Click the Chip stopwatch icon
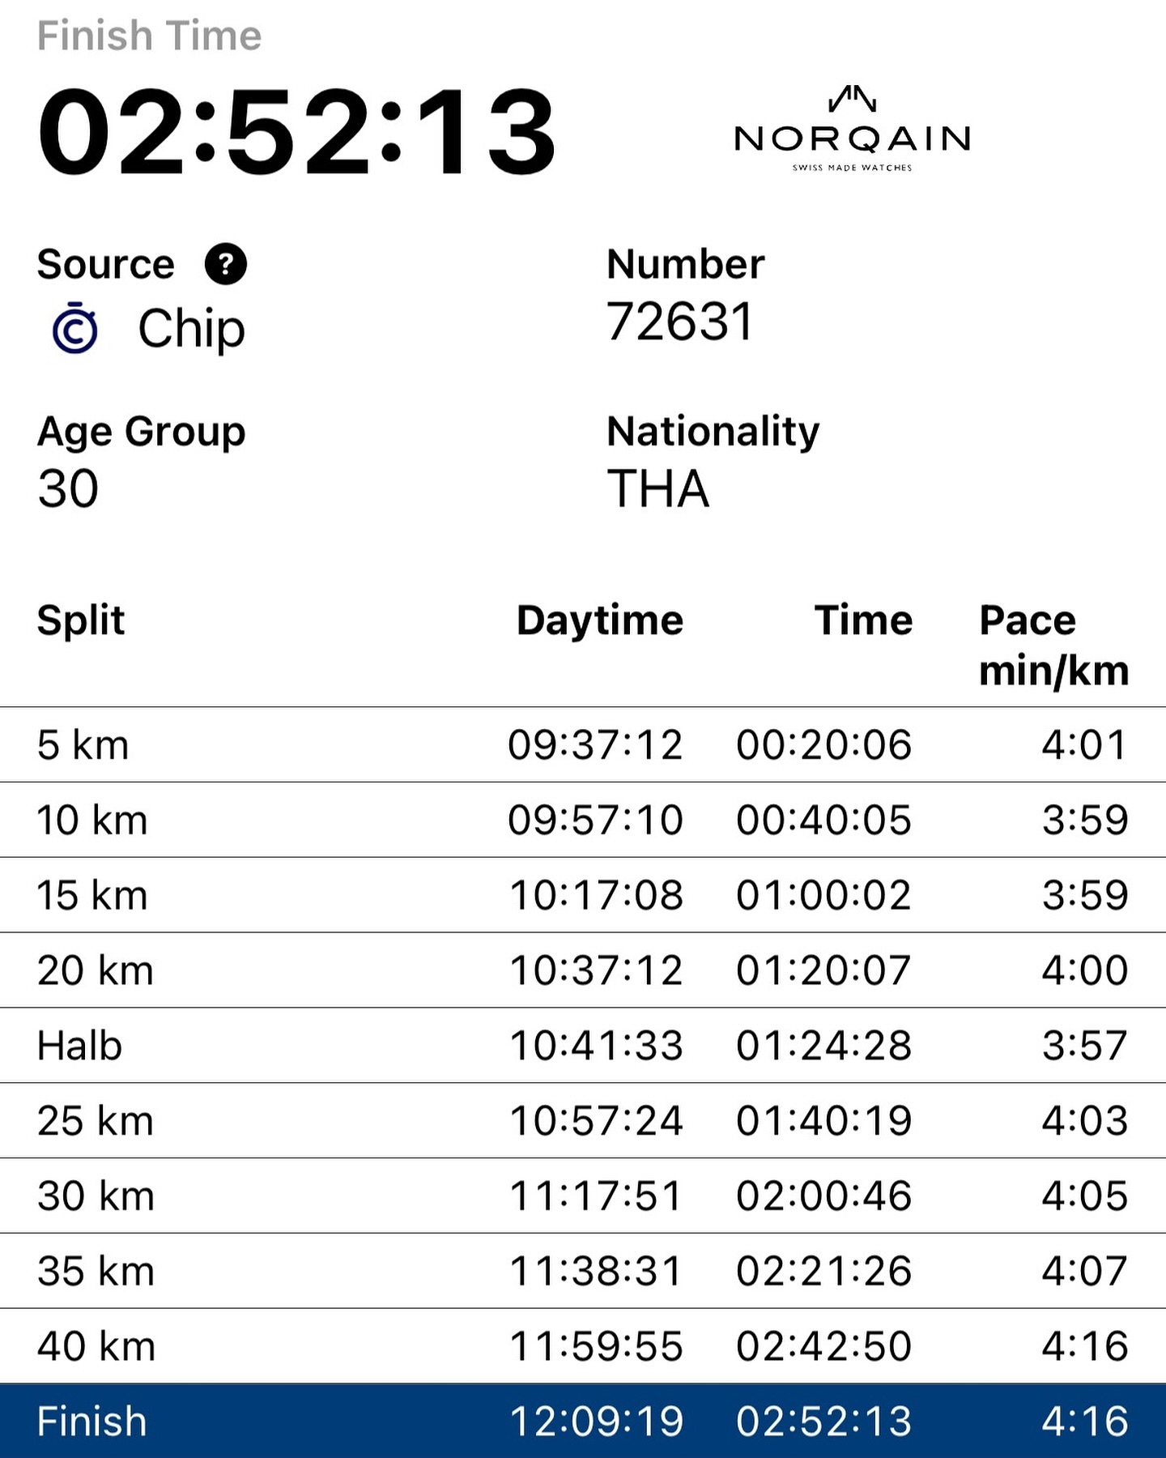1166x1458 pixels. (x=75, y=328)
